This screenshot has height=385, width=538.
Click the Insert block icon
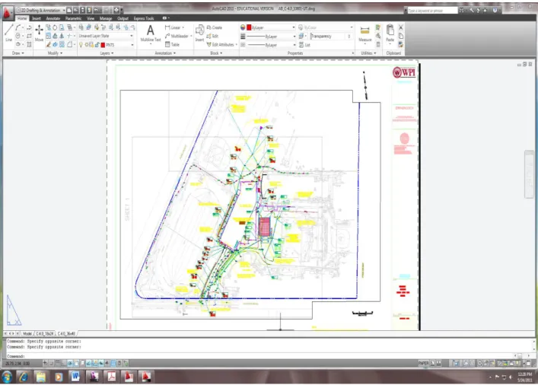click(x=199, y=33)
